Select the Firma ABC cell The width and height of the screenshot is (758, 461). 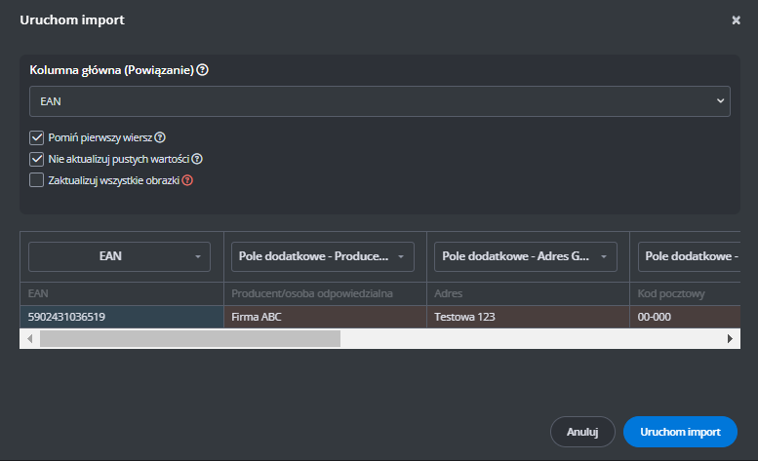point(323,317)
